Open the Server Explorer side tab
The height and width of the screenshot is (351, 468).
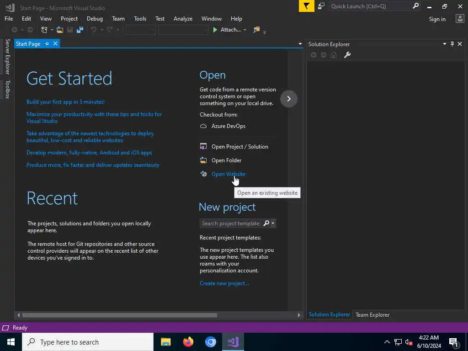click(8, 56)
